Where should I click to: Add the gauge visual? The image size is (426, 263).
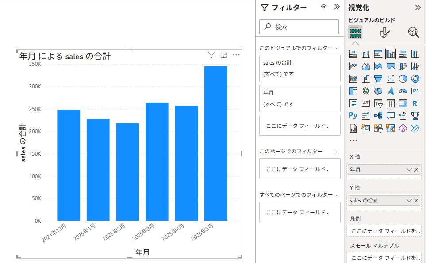[403, 91]
